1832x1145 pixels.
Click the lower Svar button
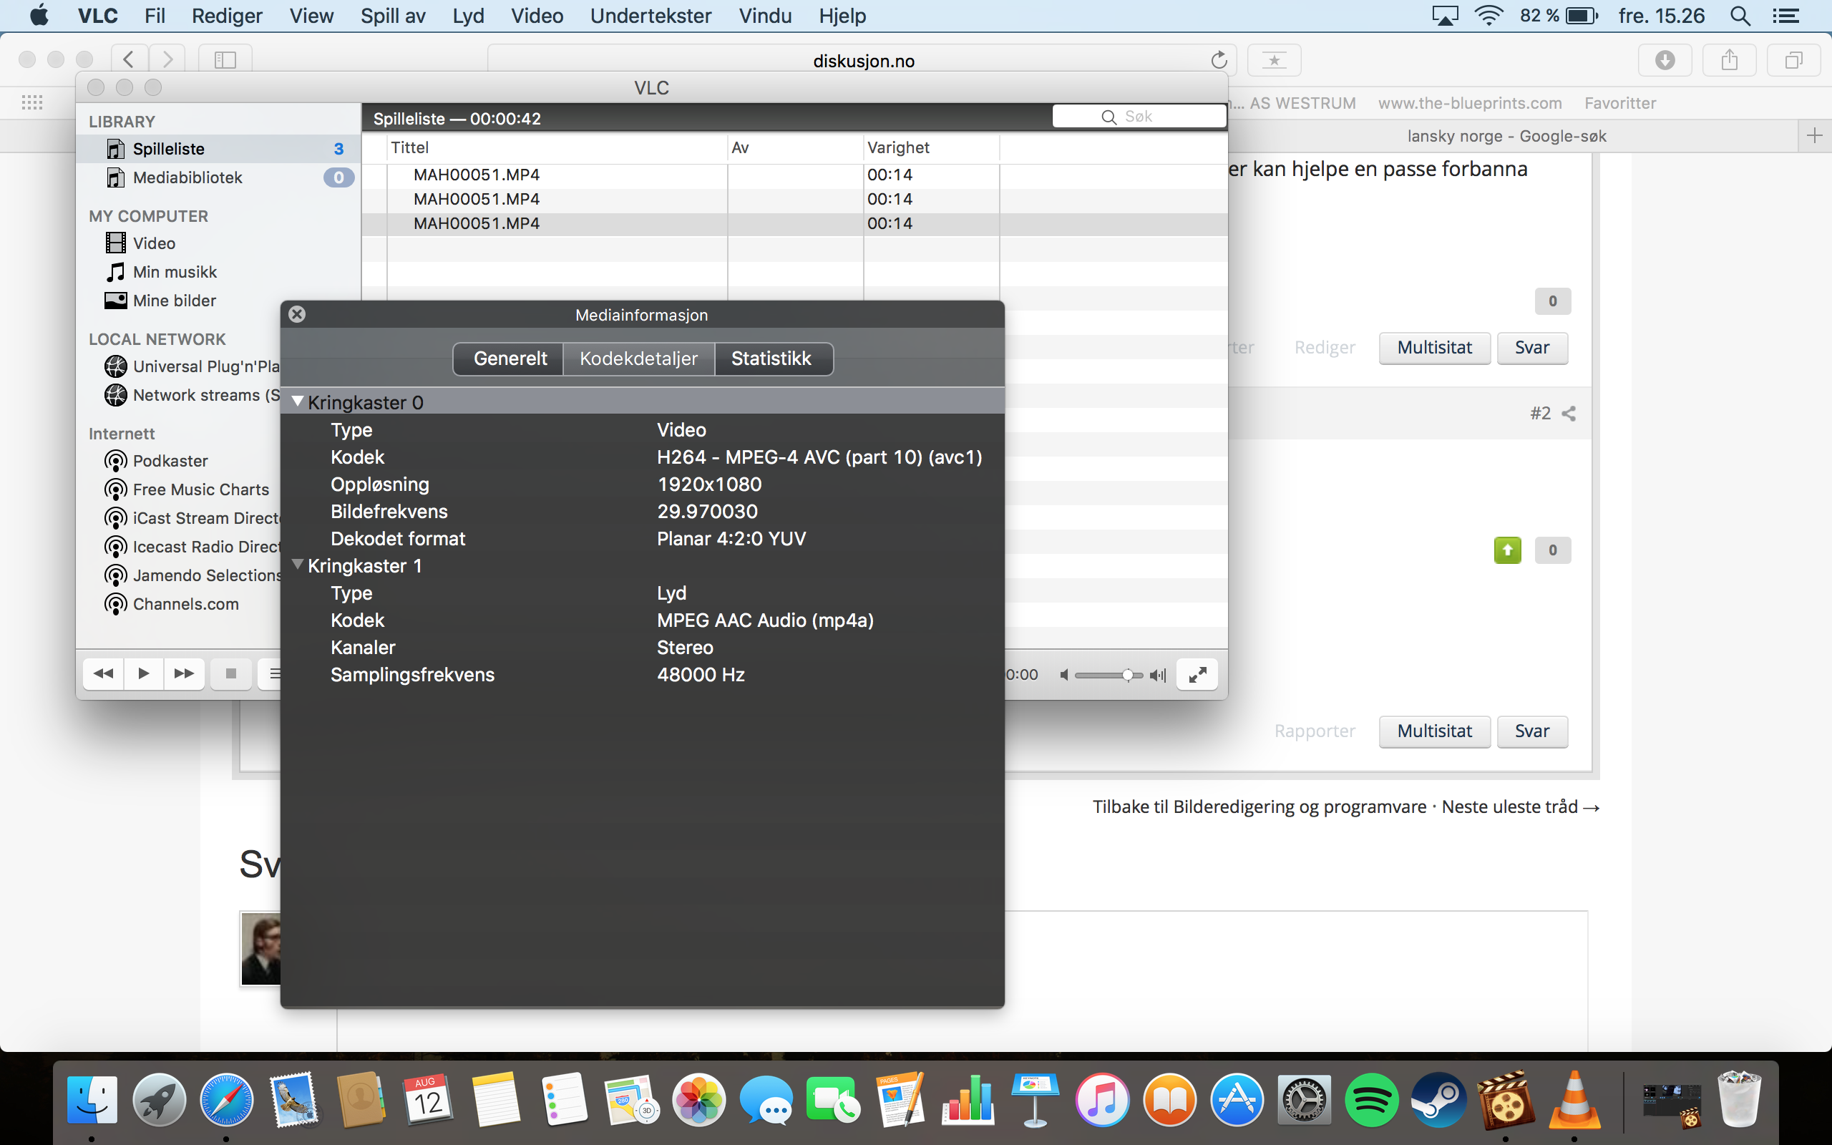tap(1532, 731)
